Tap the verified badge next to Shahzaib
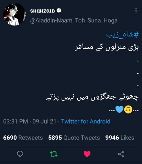142x164 pixels. 59,10
